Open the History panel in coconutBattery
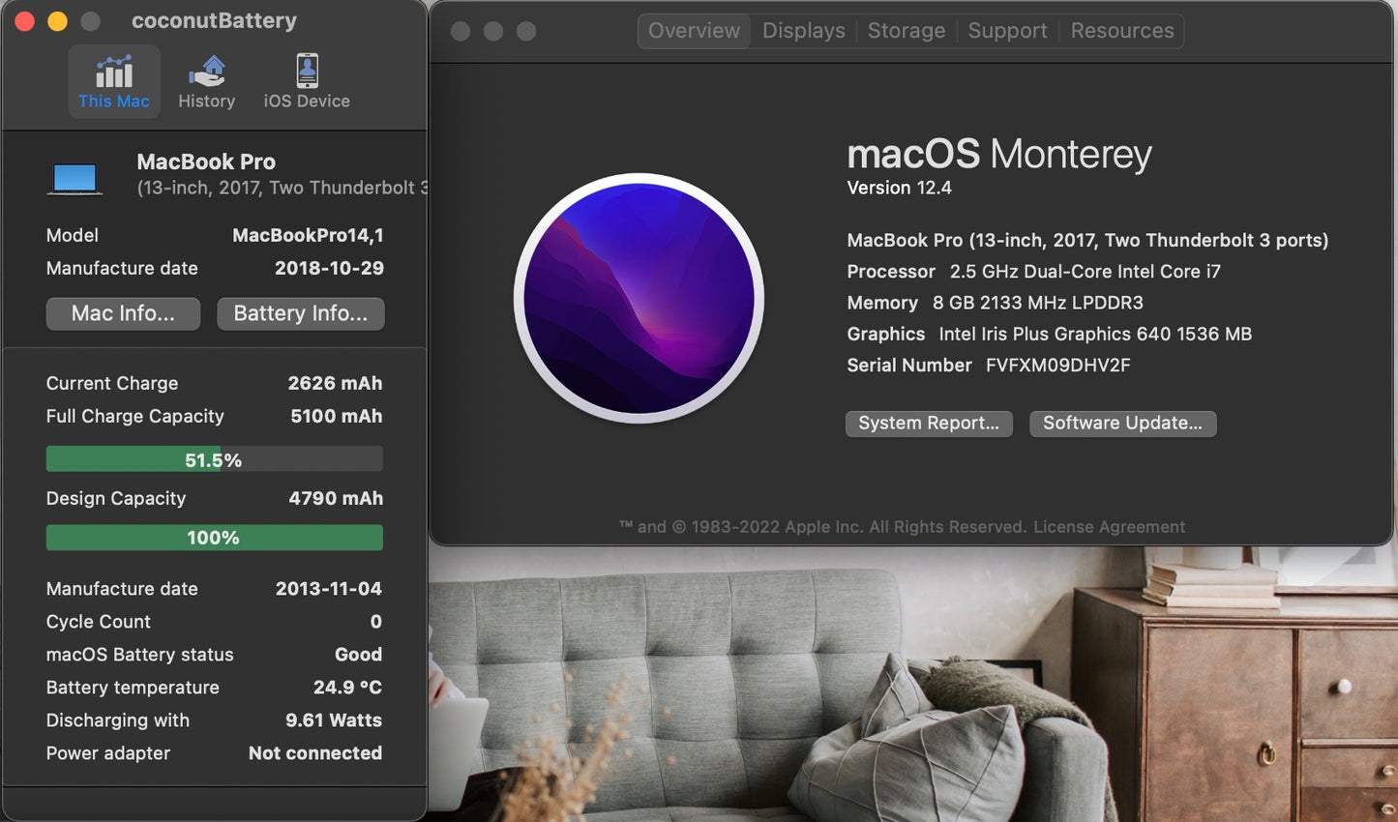This screenshot has width=1398, height=822. (x=206, y=81)
